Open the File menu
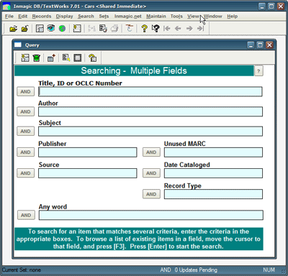Image resolution: width=288 pixels, height=276 pixels. [9, 17]
